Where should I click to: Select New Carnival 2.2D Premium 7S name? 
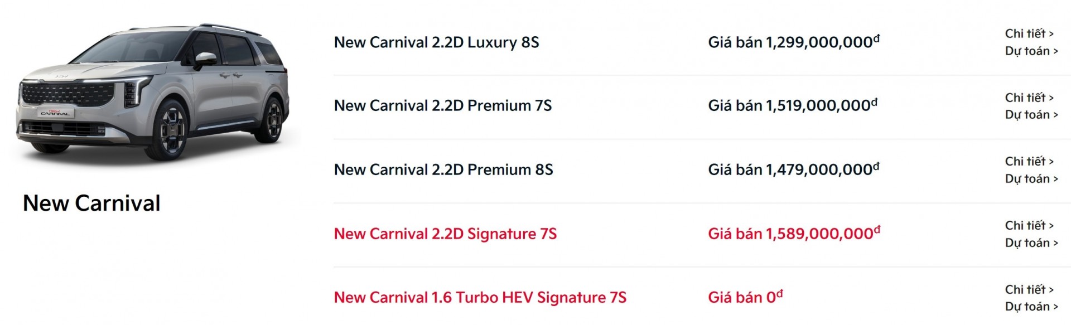point(443,105)
